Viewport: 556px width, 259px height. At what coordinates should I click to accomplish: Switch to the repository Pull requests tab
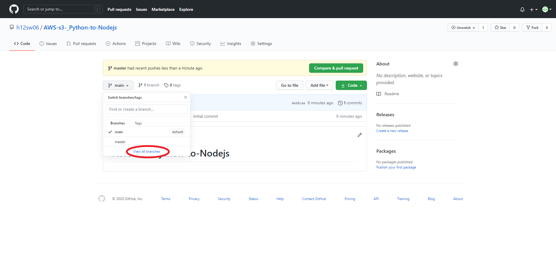coord(81,44)
